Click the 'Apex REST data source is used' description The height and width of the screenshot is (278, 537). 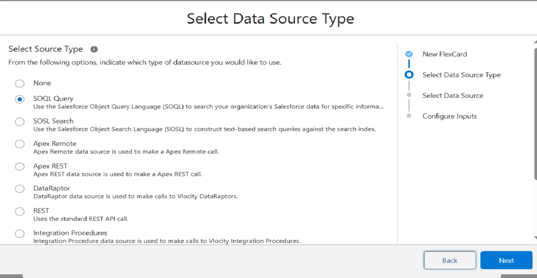coord(117,174)
